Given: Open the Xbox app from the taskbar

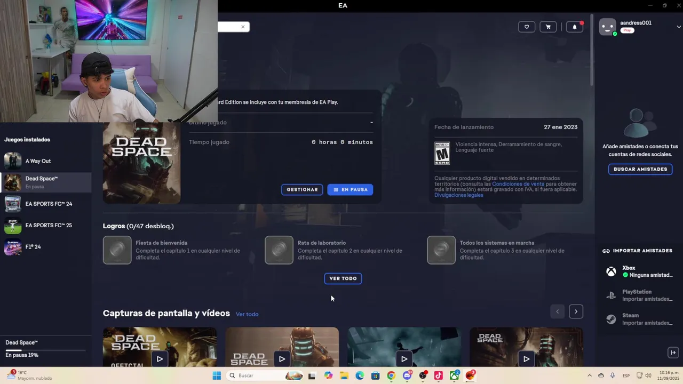Looking at the screenshot, I should click(x=454, y=375).
